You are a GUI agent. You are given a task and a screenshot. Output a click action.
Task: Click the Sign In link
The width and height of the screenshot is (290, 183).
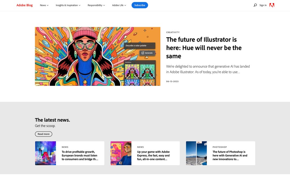click(x=263, y=5)
